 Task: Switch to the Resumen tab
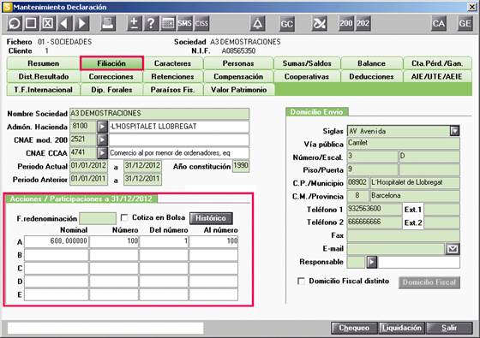pos(43,63)
